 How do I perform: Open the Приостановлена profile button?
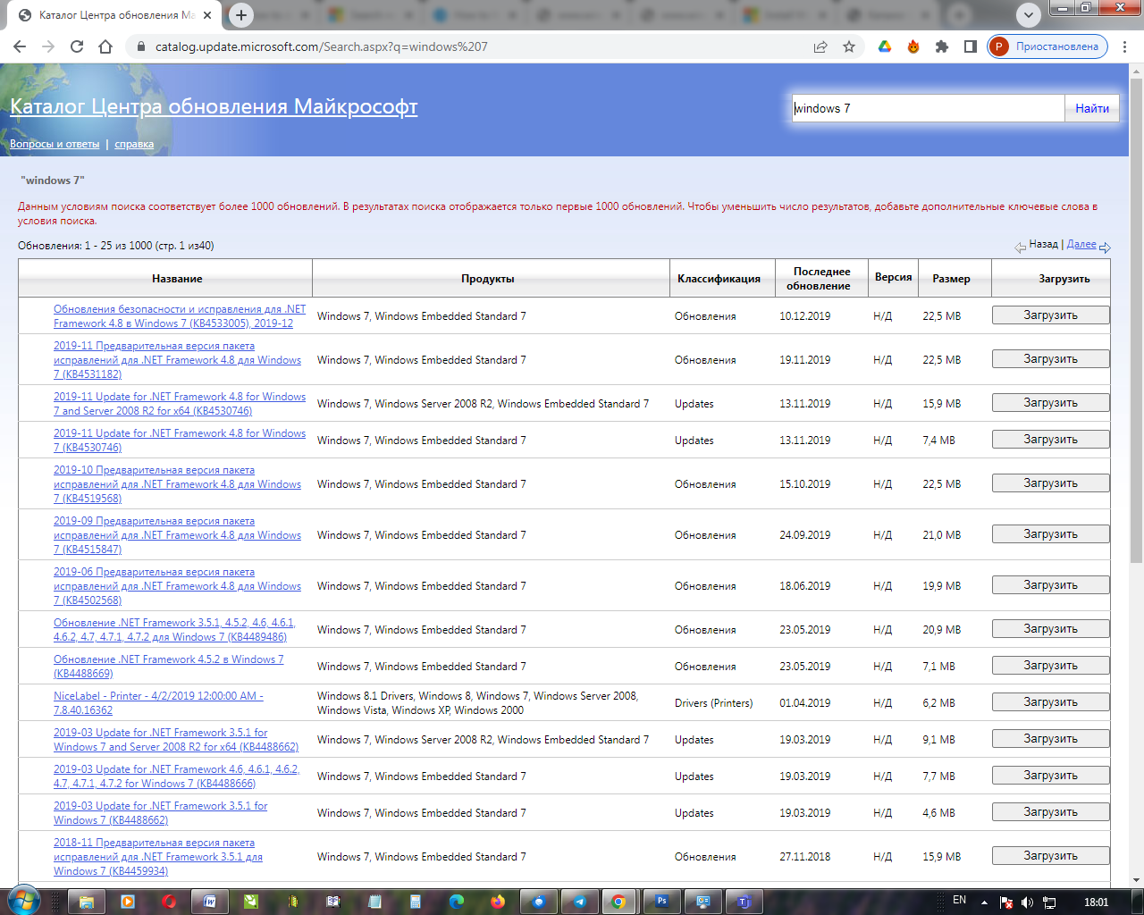coord(1047,46)
